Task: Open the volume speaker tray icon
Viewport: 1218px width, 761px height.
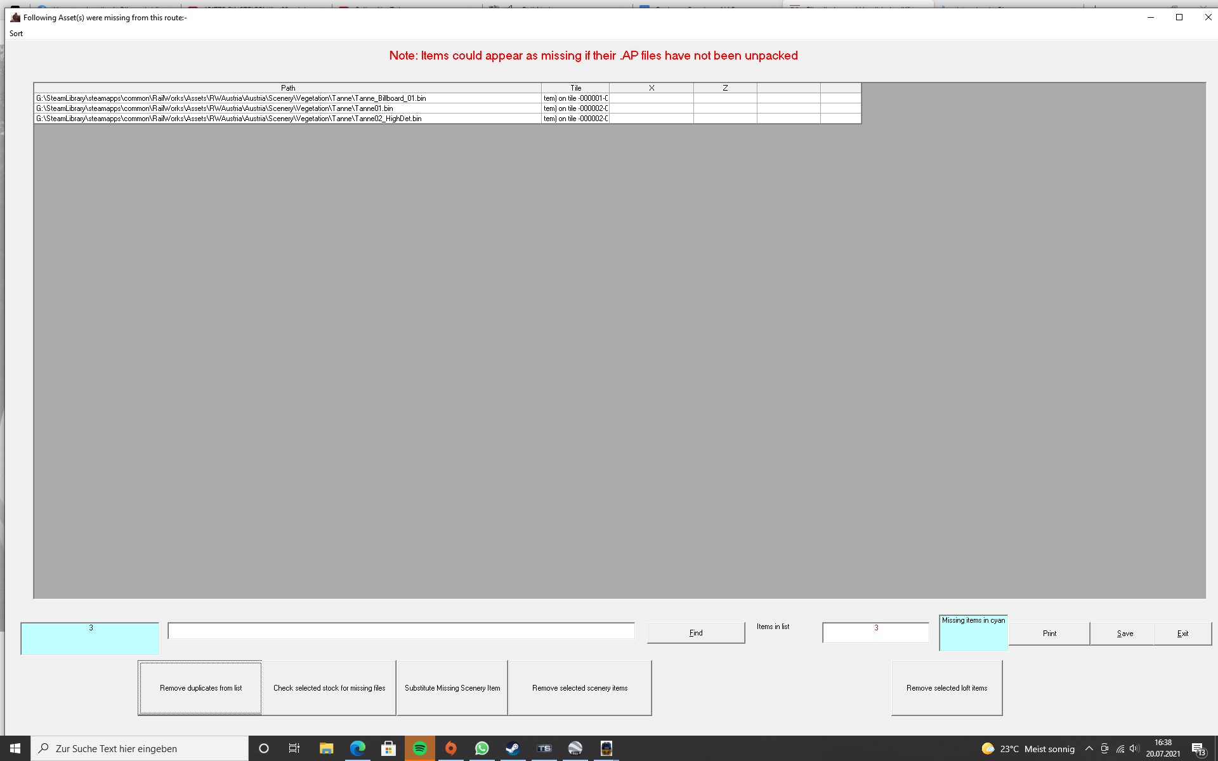Action: pyautogui.click(x=1134, y=748)
